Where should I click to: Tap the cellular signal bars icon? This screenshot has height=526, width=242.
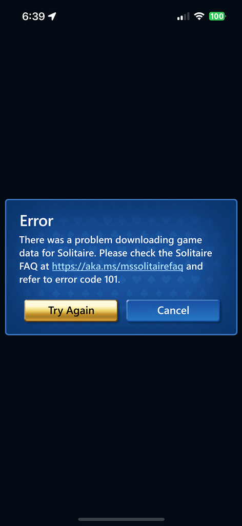point(183,16)
